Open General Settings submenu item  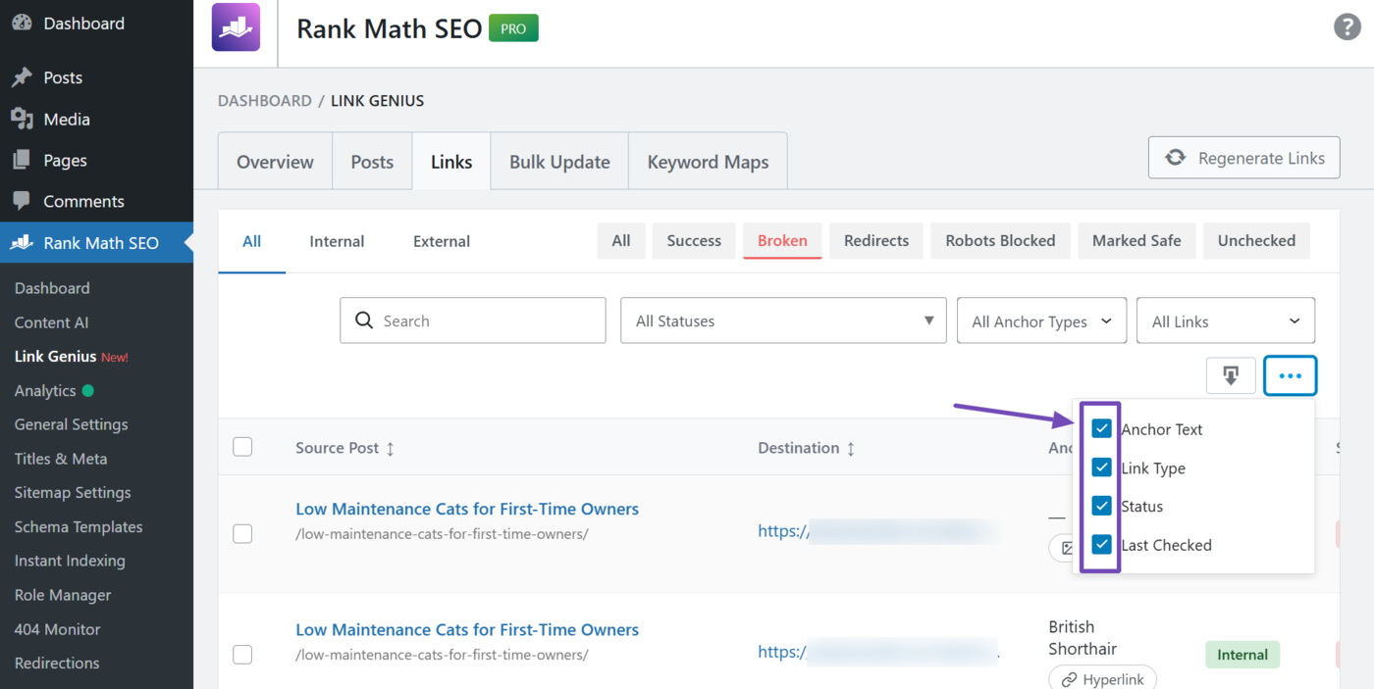[71, 424]
